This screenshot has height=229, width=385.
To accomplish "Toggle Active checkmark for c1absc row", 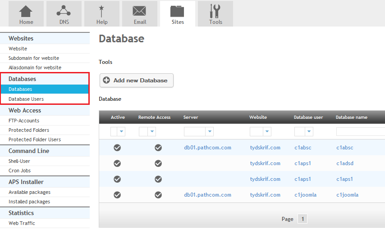I will click(x=117, y=148).
